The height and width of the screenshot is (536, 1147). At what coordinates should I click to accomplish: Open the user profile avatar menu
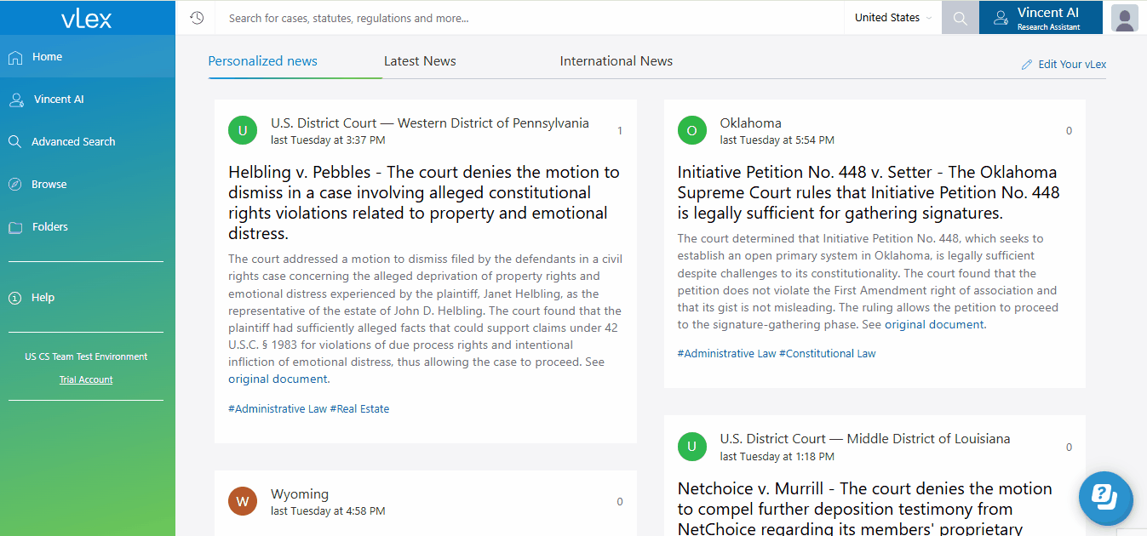1124,18
